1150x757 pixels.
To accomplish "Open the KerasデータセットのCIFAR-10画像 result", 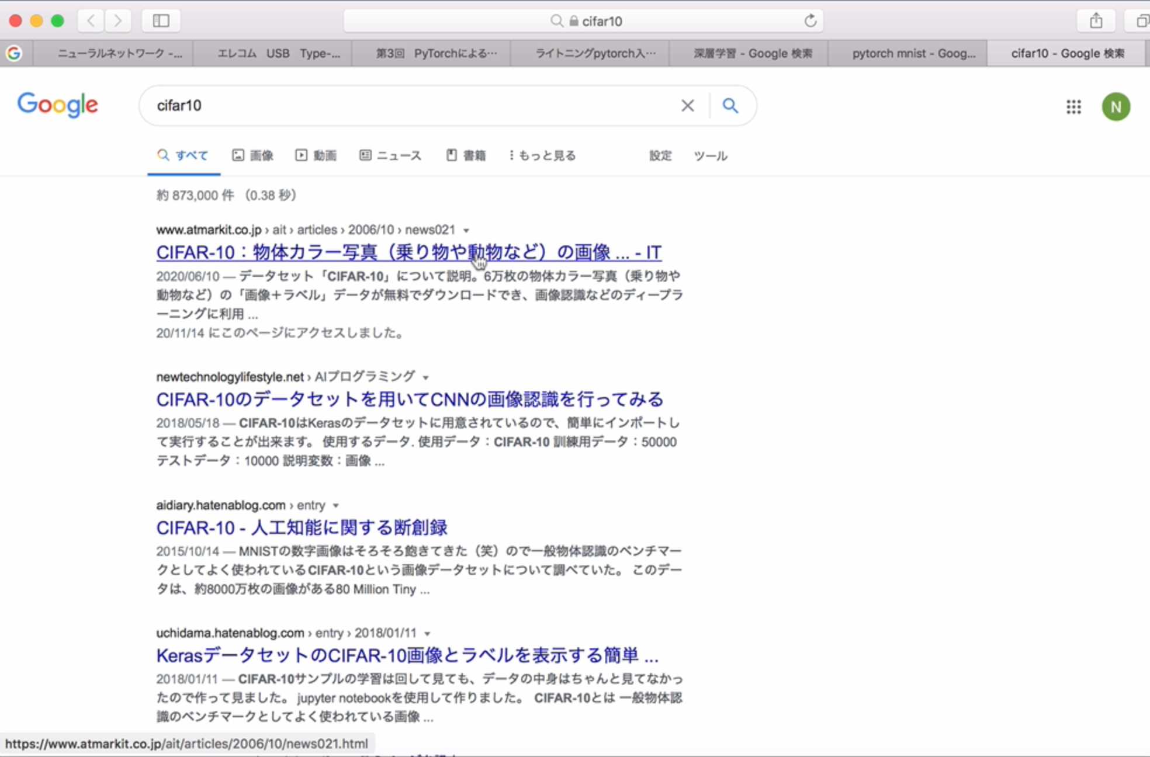I will pos(407,656).
